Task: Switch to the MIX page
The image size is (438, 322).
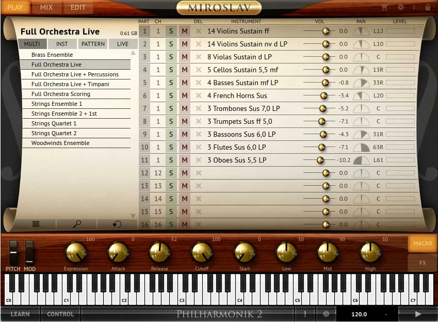Action: coord(46,7)
